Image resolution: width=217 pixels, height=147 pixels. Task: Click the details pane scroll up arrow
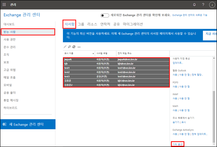coord(214,58)
